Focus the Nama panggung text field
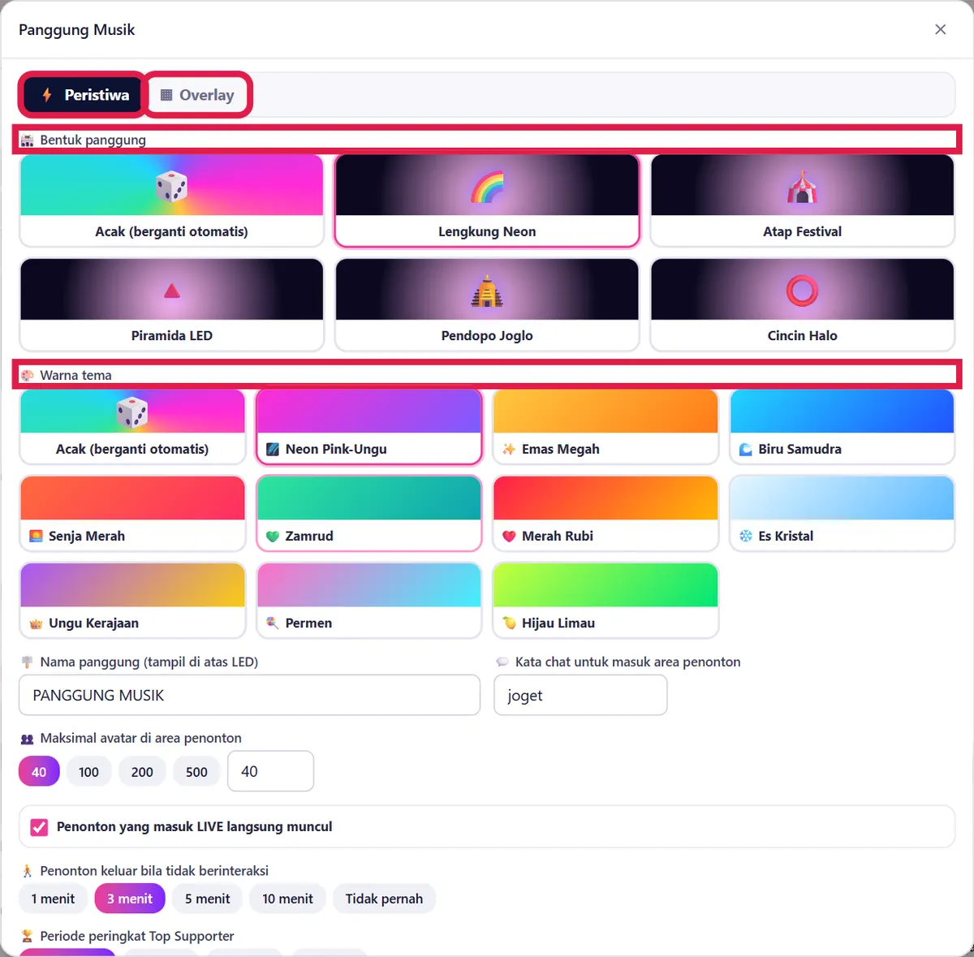The width and height of the screenshot is (974, 957). point(250,696)
